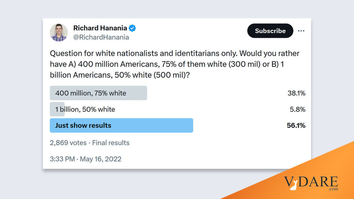Open the three-dot more options menu

click(300, 31)
